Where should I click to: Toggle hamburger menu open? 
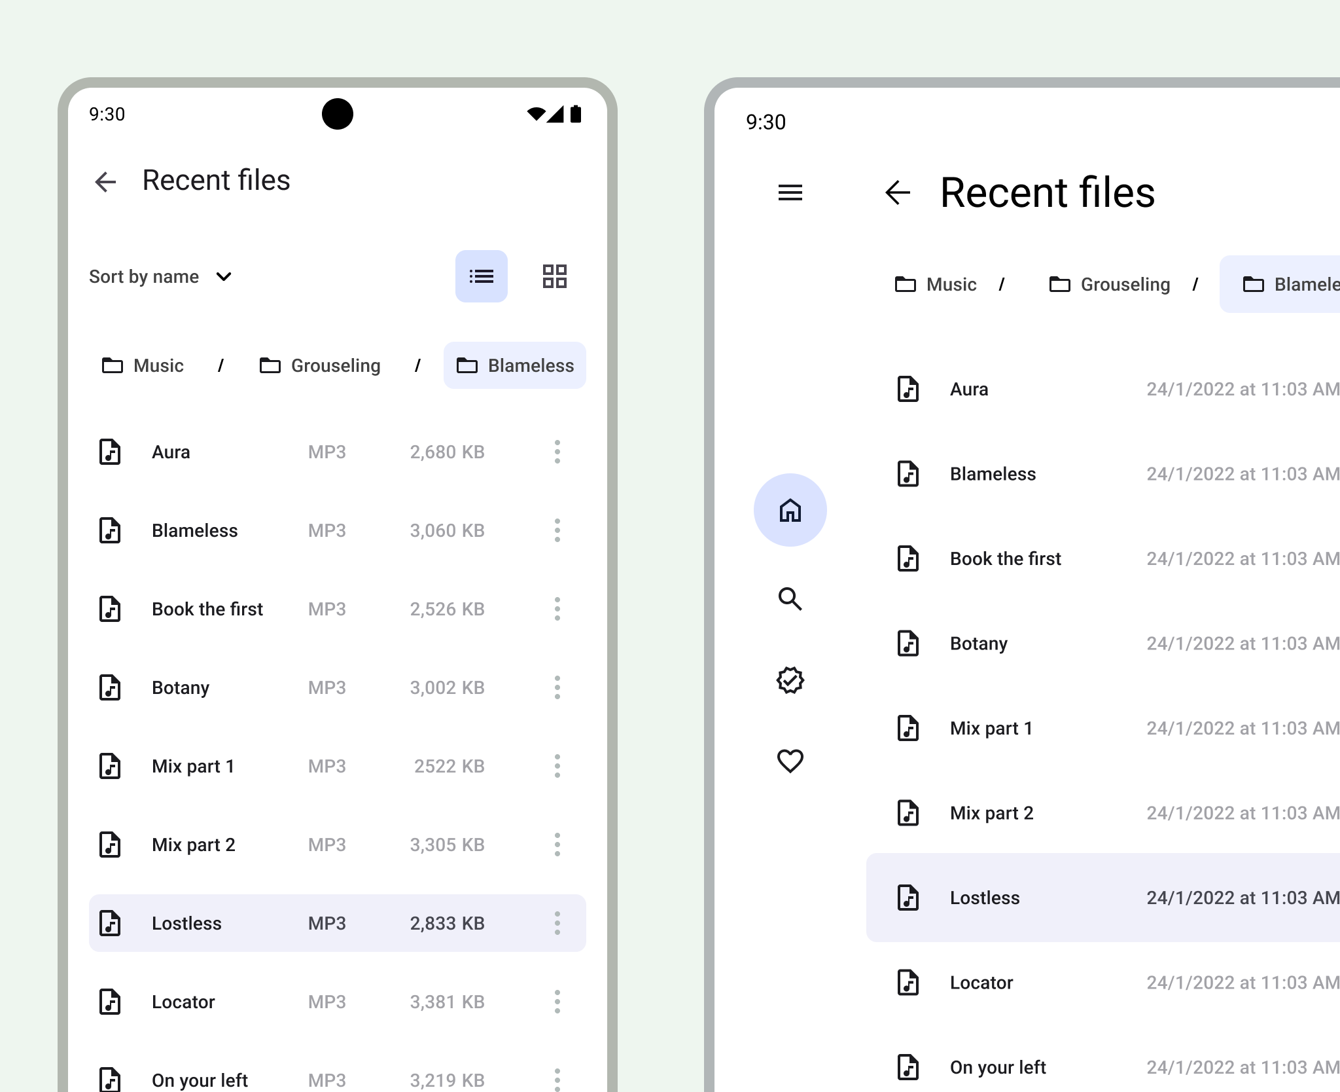tap(790, 192)
